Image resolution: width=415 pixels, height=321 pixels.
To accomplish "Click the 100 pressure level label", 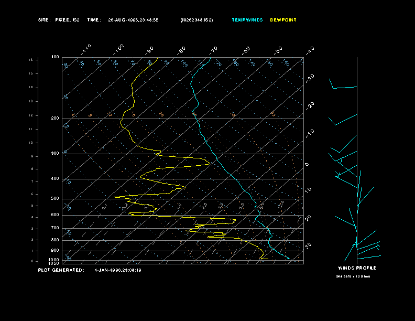I will [x=55, y=57].
